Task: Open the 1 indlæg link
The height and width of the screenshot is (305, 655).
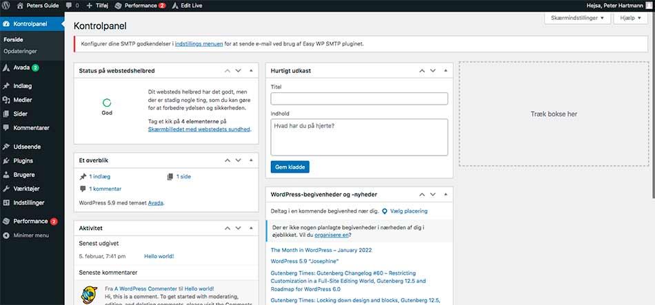Action: [100, 176]
